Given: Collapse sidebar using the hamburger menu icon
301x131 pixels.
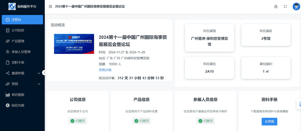Looking at the screenshot, I should (x=50, y=6).
